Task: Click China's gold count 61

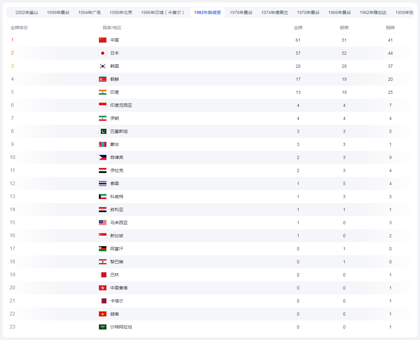Action: 298,40
